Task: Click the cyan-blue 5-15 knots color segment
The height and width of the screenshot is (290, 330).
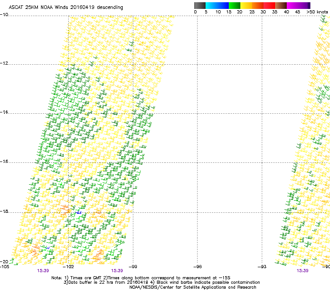Action: click(x=217, y=5)
